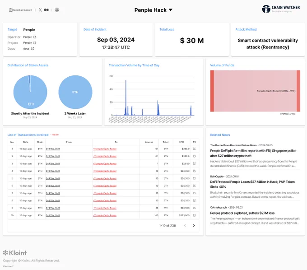Open the Operator Penpie external link

pyautogui.click(x=35, y=37)
